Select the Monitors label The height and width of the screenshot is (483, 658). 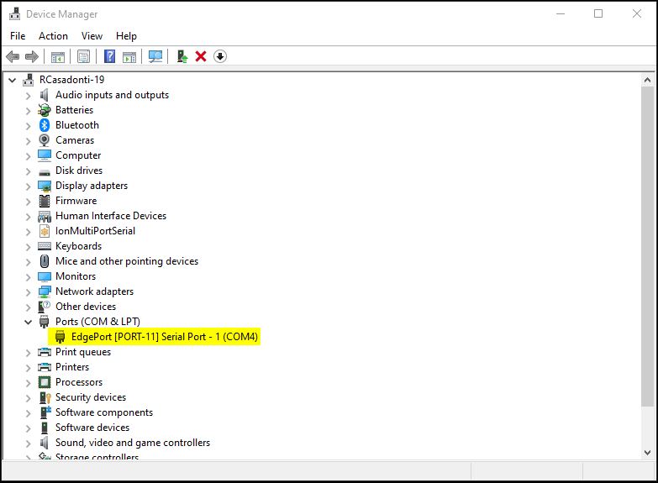coord(76,276)
